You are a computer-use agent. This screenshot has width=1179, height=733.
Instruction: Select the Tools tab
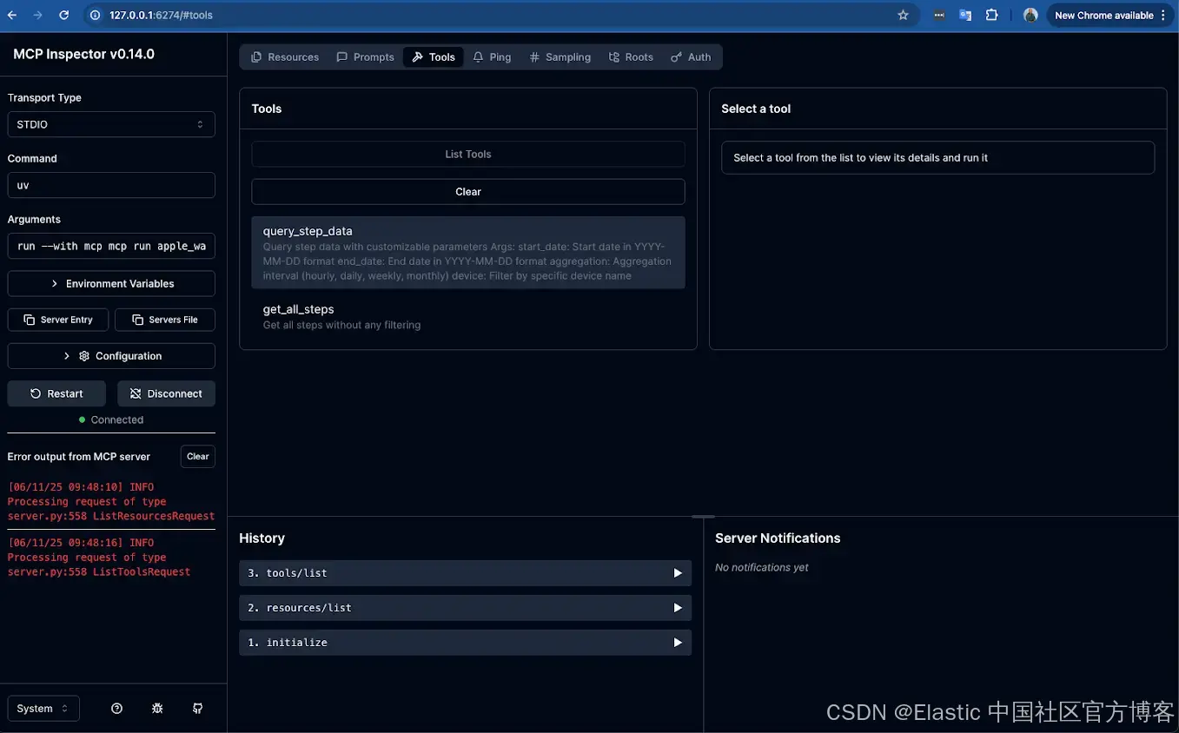pos(434,57)
